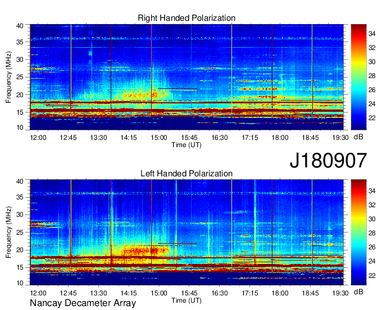Click the 35 MHz tick on Right Handed plot

(x=20, y=42)
